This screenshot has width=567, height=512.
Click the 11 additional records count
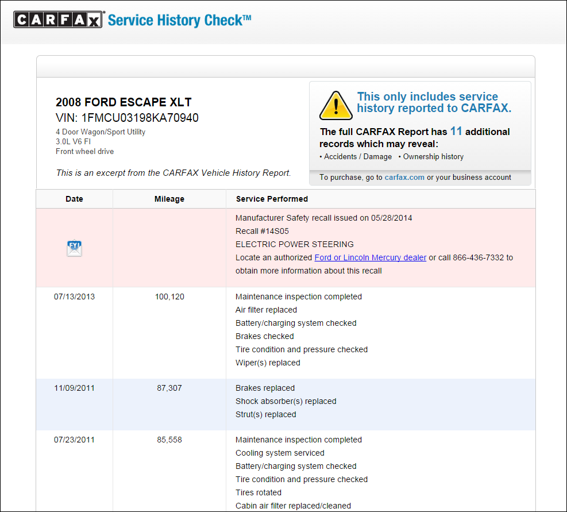click(x=456, y=131)
